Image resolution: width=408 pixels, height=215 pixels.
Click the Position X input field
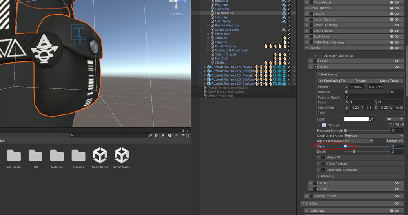356,87
